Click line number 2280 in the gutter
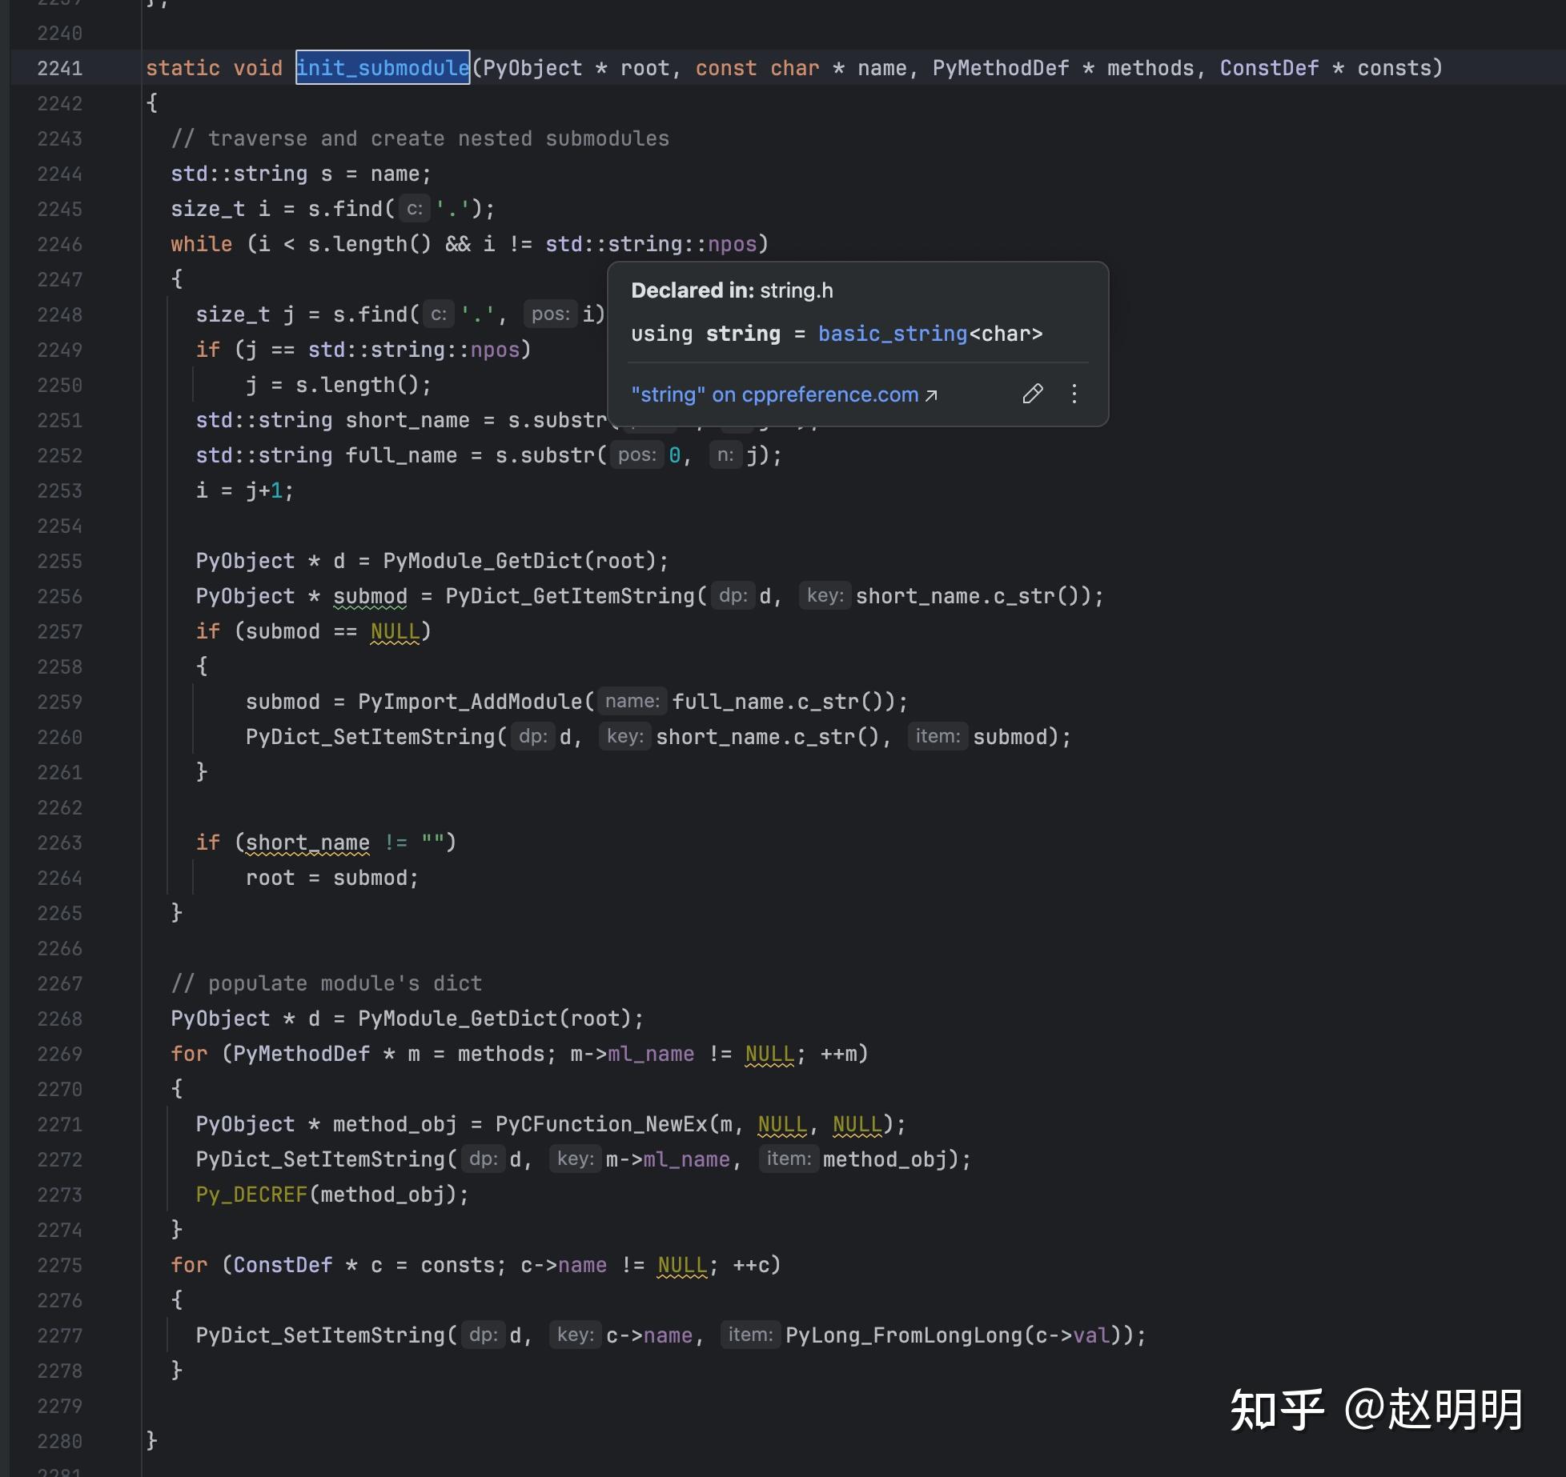Screen dimensions: 1566x1477 (58, 1441)
